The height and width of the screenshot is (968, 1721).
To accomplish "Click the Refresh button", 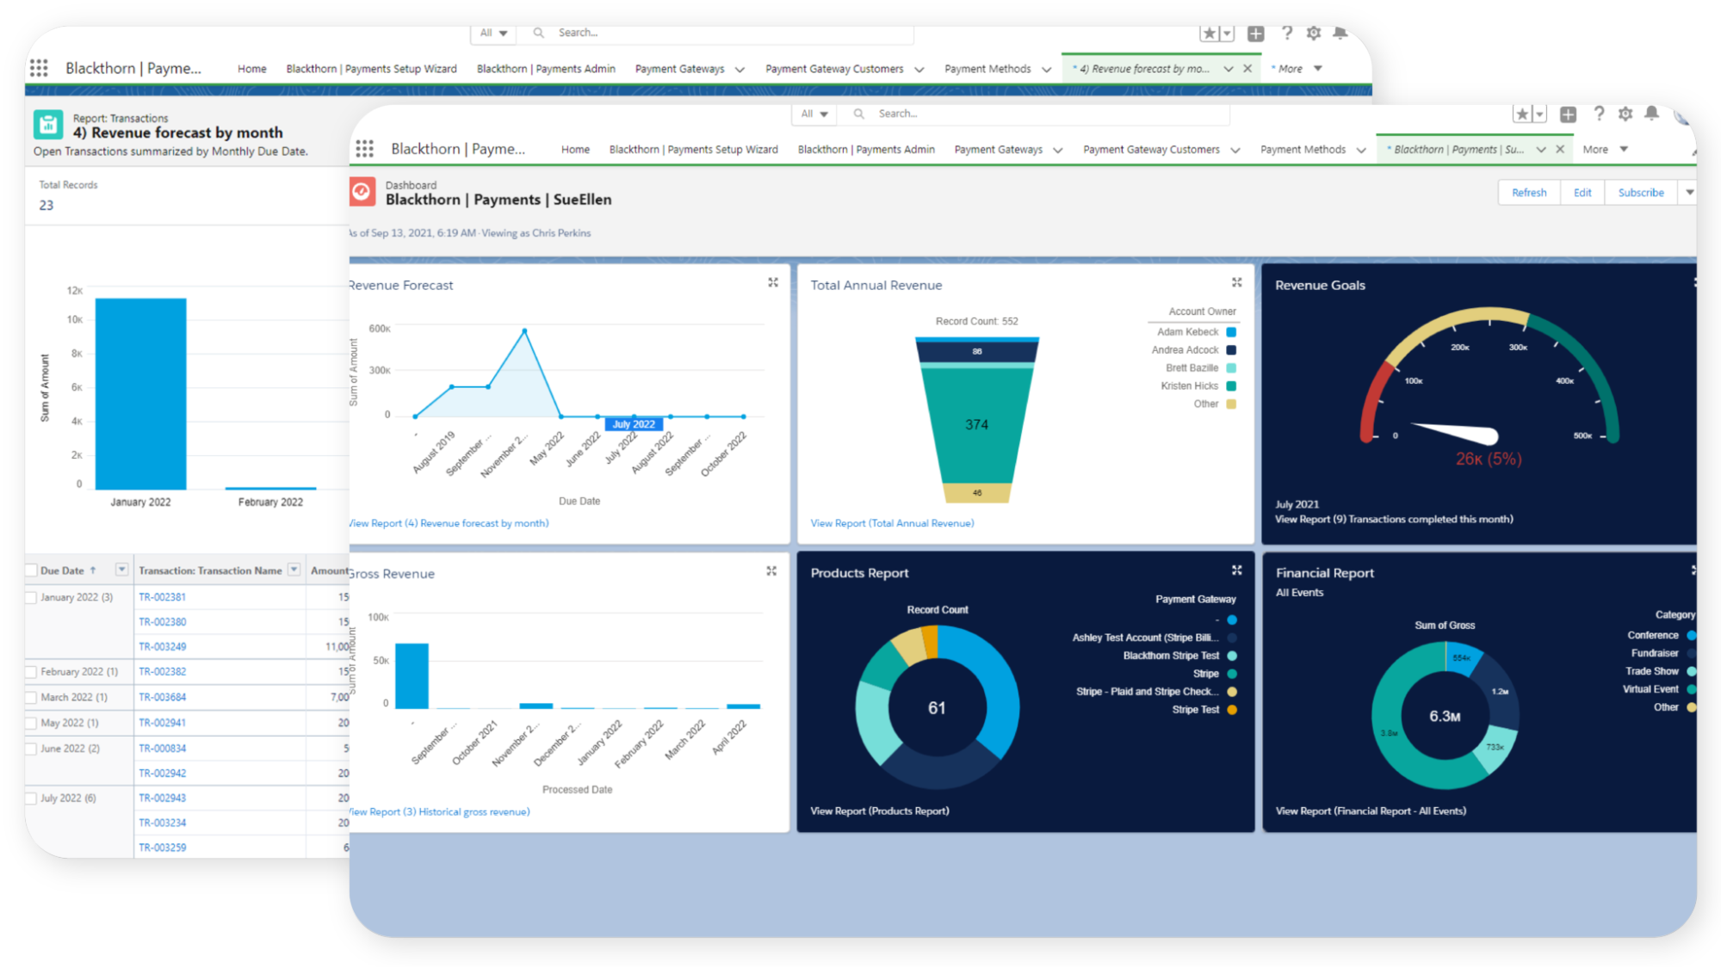I will [x=1529, y=193].
